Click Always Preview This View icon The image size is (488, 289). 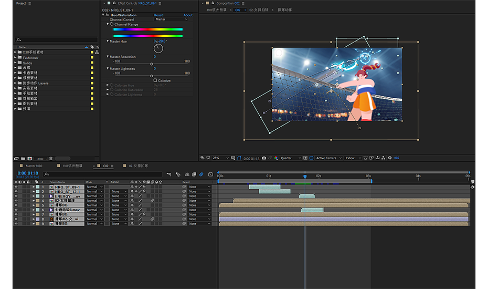coord(203,158)
